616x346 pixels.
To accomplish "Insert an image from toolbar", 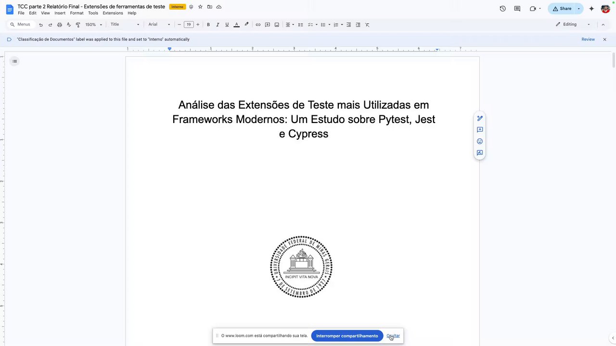I will pos(277,25).
